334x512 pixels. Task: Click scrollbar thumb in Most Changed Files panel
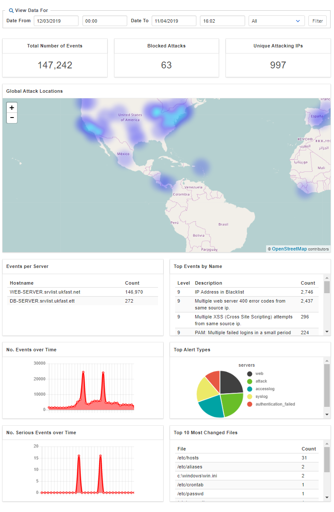tap(327, 459)
